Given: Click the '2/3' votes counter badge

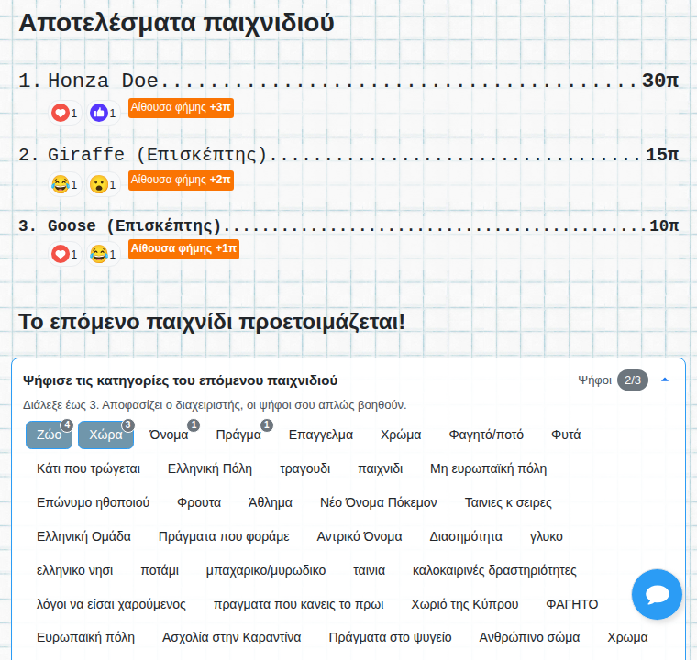Looking at the screenshot, I should coord(633,380).
